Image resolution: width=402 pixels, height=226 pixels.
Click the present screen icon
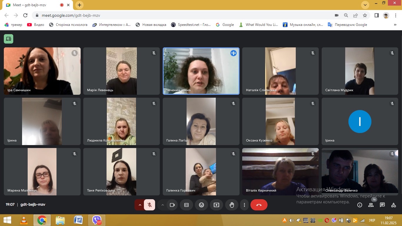(x=216, y=205)
